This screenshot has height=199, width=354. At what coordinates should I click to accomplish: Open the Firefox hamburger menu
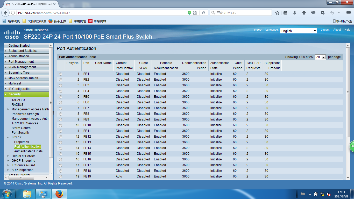[x=349, y=13]
